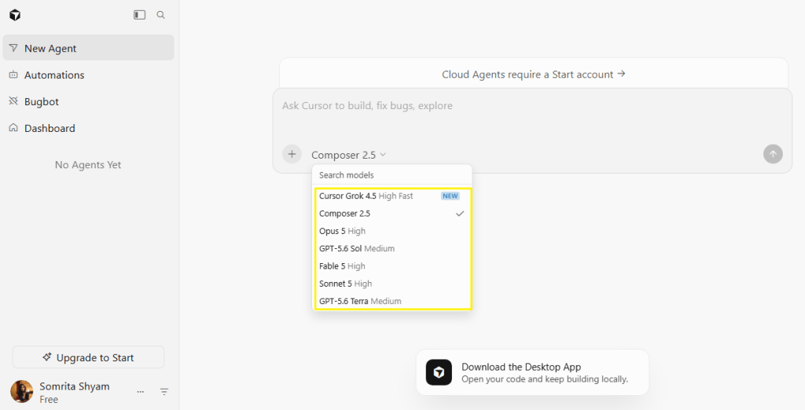Click the send arrow button
This screenshot has width=805, height=410.
773,154
